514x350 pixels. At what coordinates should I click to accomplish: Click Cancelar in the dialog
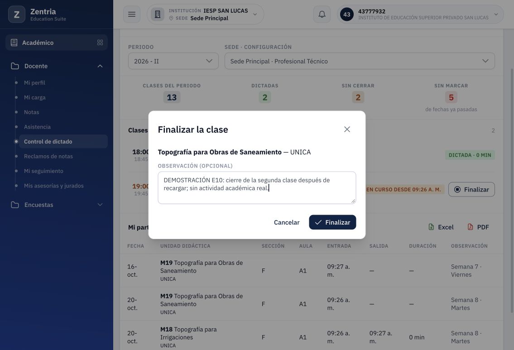click(287, 222)
